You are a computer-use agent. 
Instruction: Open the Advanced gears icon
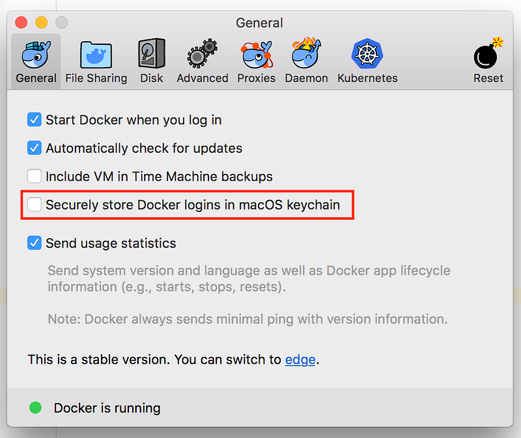203,53
